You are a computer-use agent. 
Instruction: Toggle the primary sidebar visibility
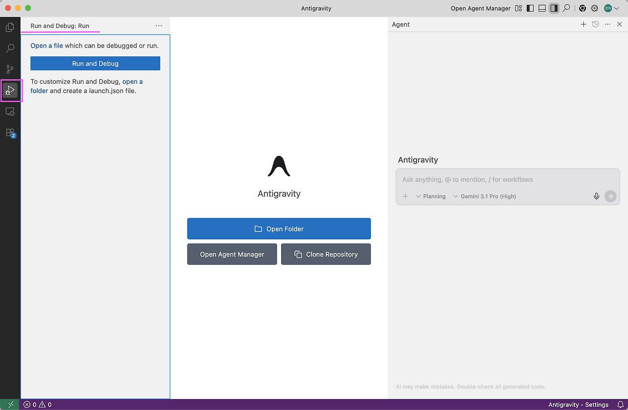tap(530, 8)
